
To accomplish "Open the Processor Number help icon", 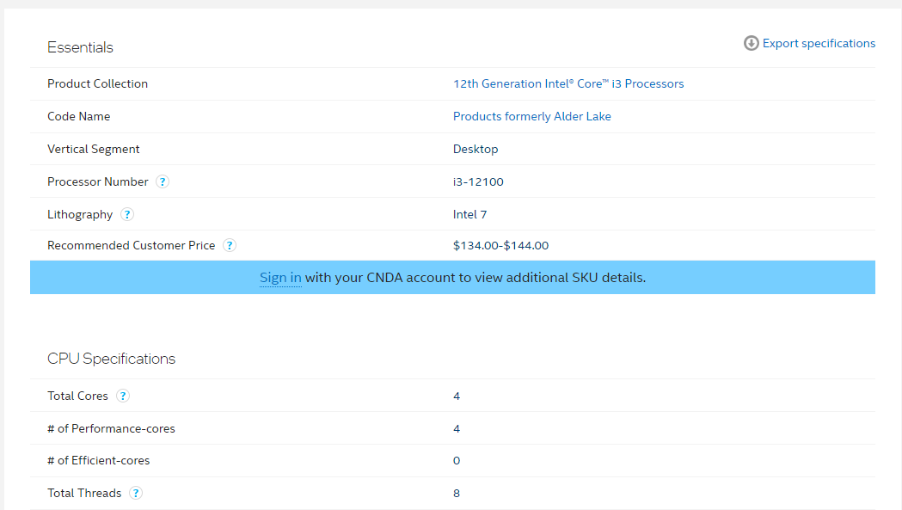I will point(163,181).
